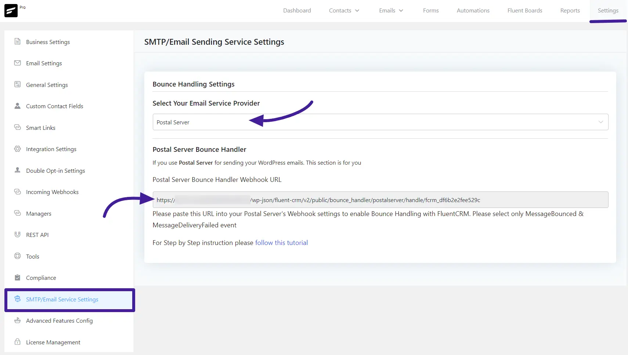
Task: Click the 'Postal Server Bounce Handler' heading
Action: (199, 149)
